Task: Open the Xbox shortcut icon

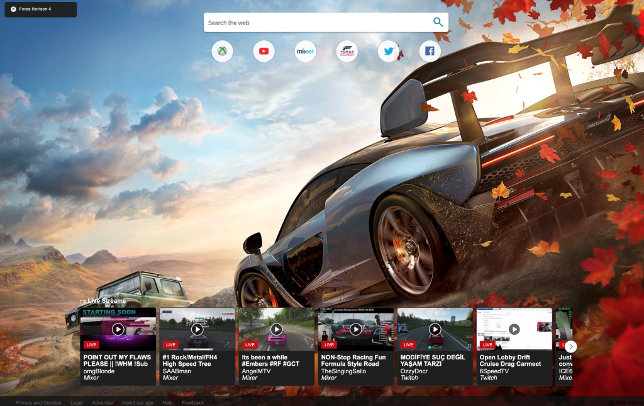Action: pos(223,52)
